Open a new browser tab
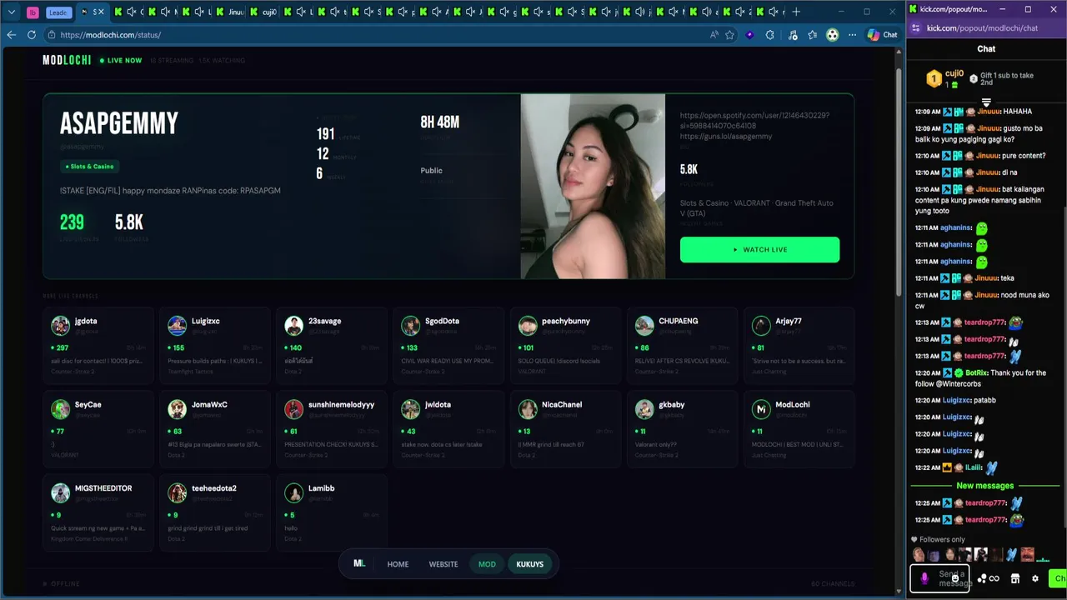The image size is (1067, 600). click(x=796, y=12)
